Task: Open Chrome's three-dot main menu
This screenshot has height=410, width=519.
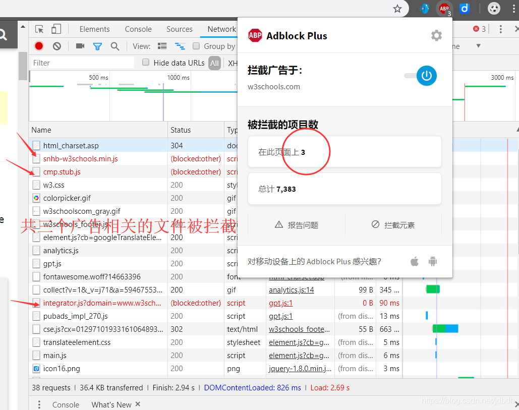Action: click(x=513, y=8)
